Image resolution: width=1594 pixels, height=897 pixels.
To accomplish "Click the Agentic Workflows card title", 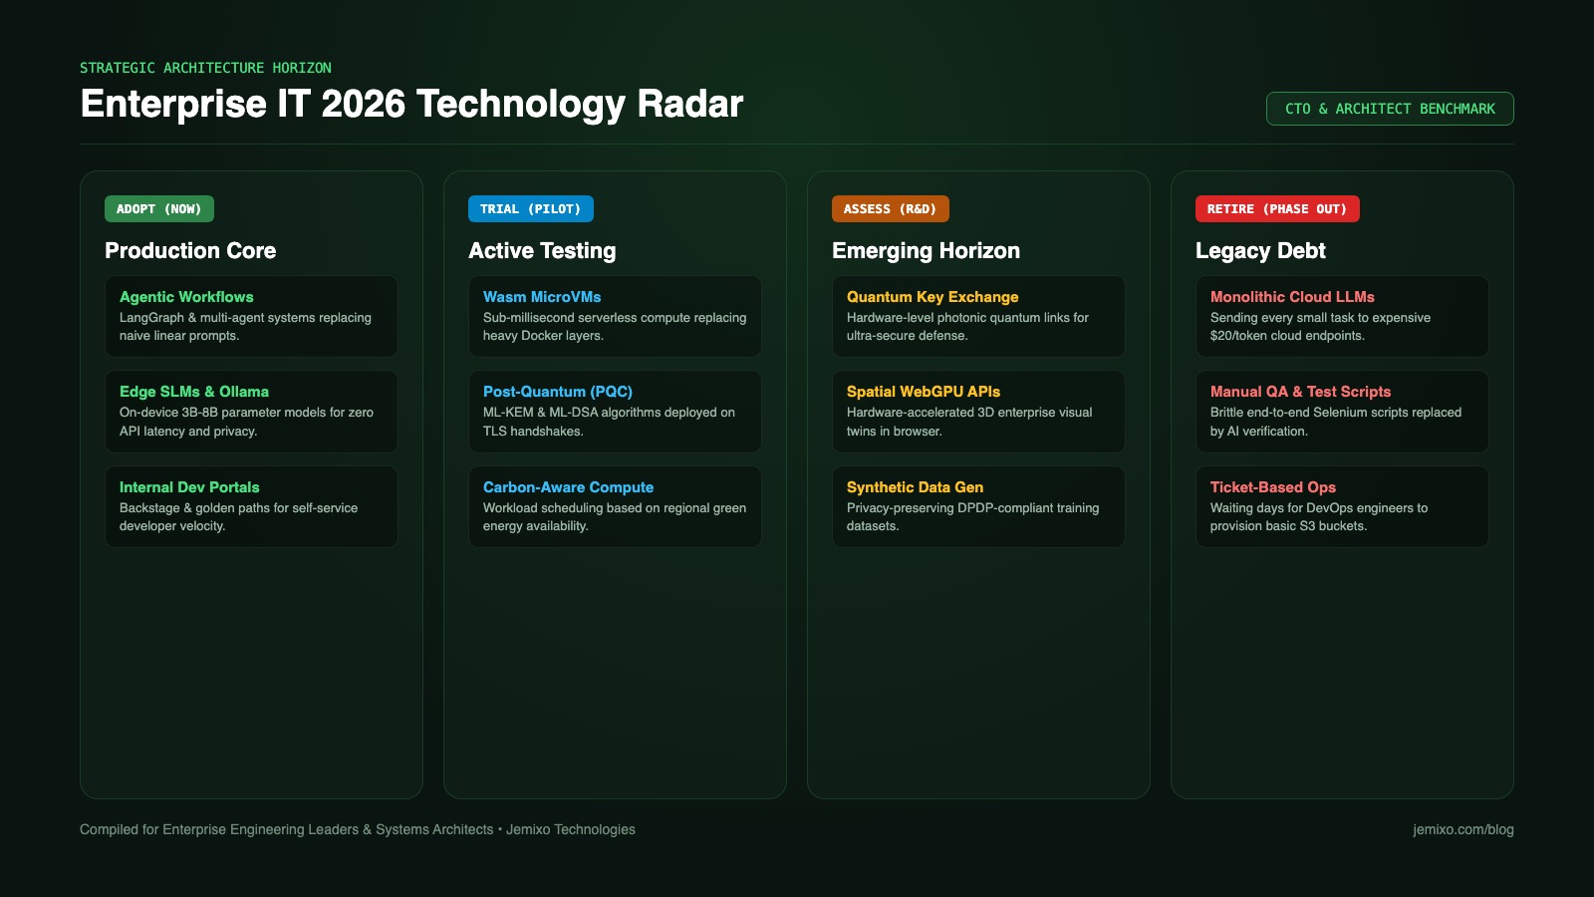I will pyautogui.click(x=186, y=297).
